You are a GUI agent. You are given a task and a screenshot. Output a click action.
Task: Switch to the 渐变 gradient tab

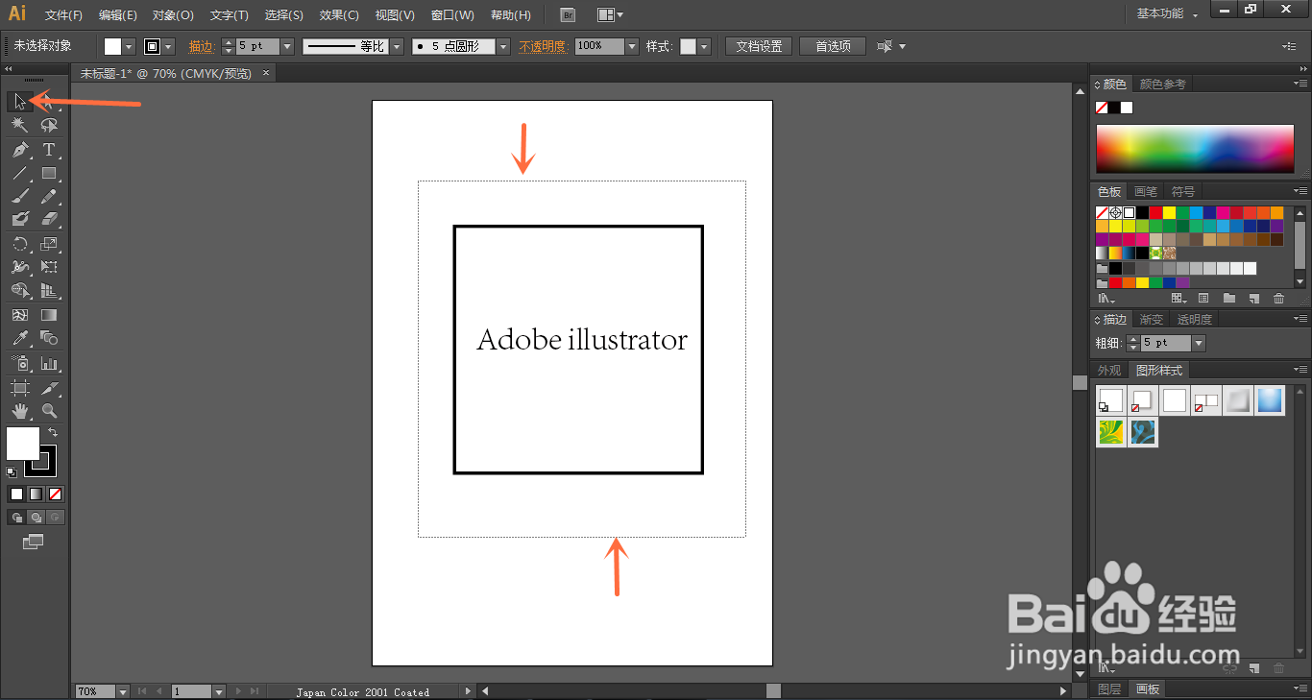(x=1151, y=320)
